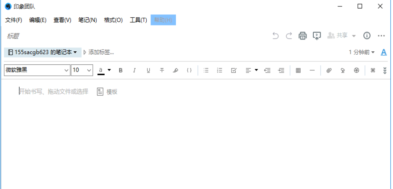Insert a checkbox to-do item

pos(234,70)
